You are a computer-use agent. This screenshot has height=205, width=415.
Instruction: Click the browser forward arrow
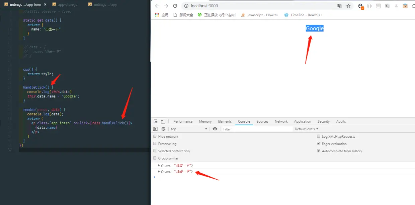point(166,6)
